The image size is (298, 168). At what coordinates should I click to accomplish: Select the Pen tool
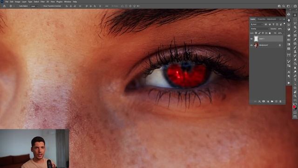(295, 76)
